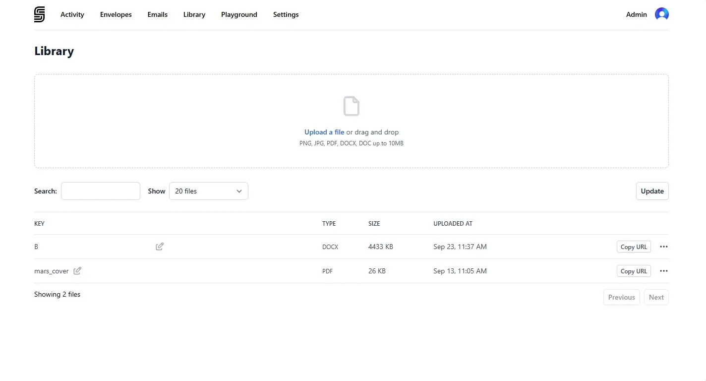This screenshot has width=706, height=381.
Task: Go to the Playground page
Action: pyautogui.click(x=239, y=14)
